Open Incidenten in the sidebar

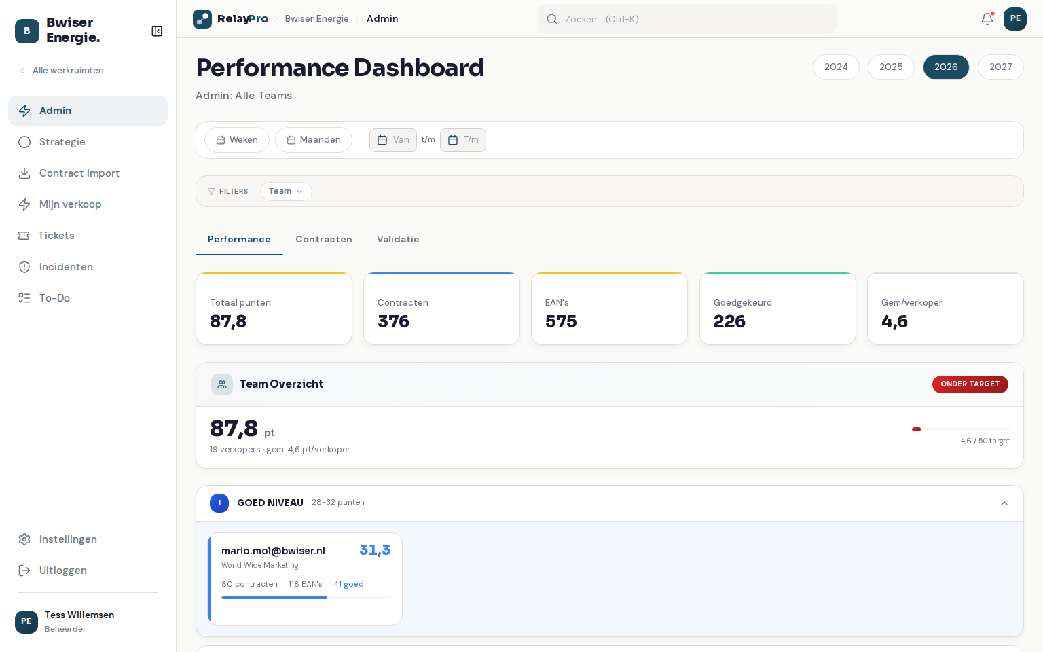(88, 267)
